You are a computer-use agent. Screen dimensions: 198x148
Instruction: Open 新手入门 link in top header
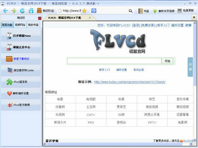(163, 25)
